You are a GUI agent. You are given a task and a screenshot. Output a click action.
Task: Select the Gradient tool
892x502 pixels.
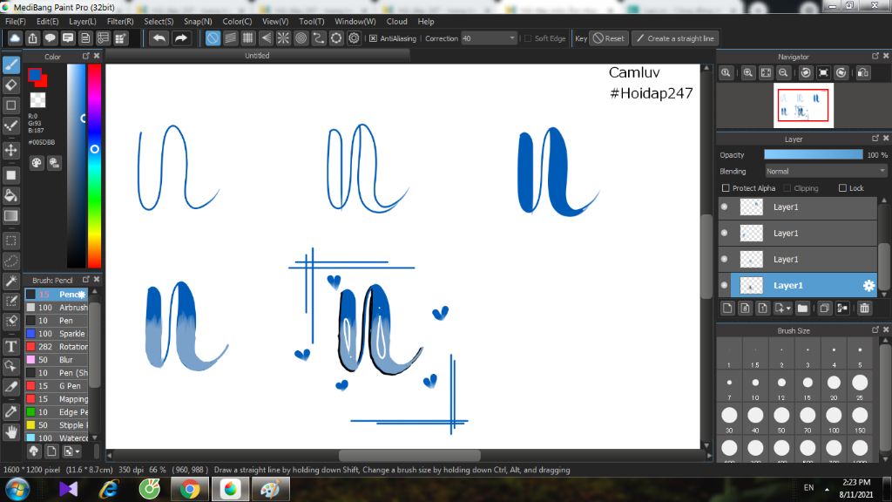10,216
